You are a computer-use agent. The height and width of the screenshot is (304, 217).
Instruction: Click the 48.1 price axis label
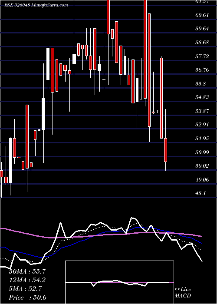pos(201,193)
